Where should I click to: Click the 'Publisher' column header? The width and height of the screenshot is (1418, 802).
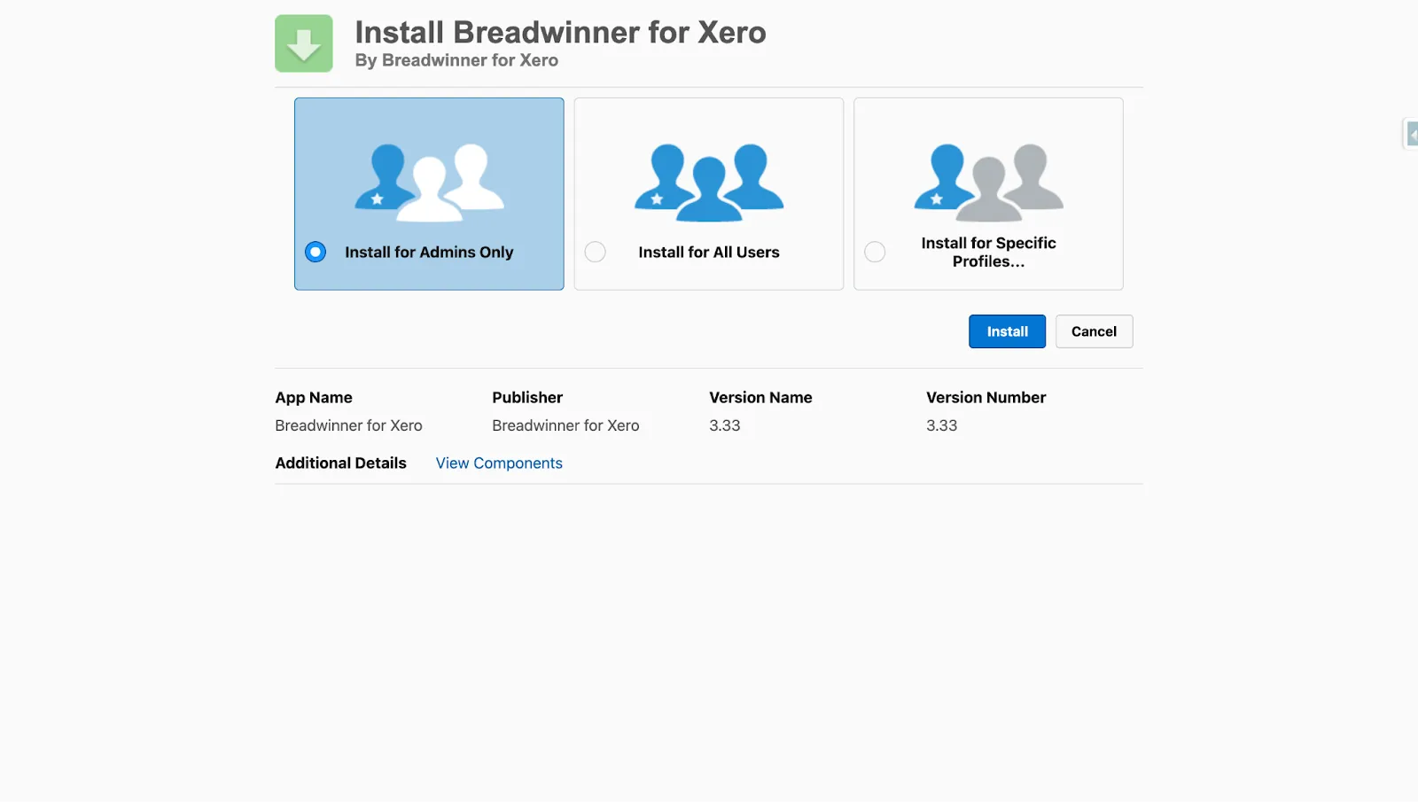pyautogui.click(x=527, y=398)
